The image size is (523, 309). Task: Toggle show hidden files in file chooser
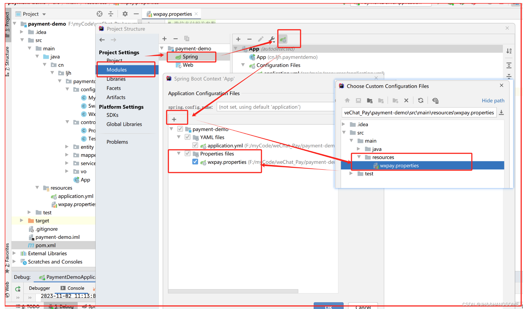[x=435, y=100]
